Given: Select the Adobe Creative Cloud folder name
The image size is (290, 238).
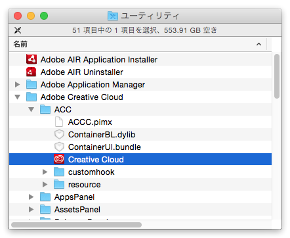Looking at the screenshot, I should coord(82,97).
